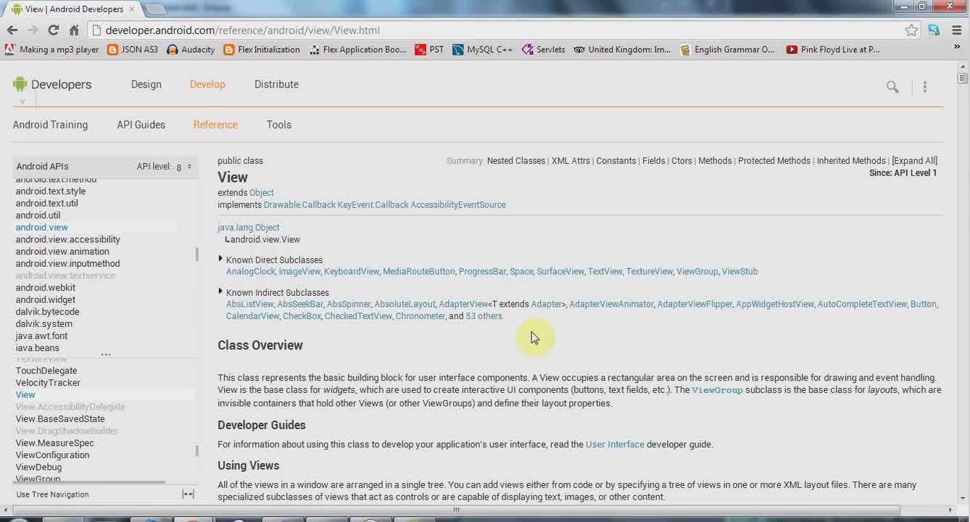Toggle nav panel width icon beside Use Tree Navigation
Viewport: 970px width, 522px height.
pyautogui.click(x=188, y=494)
